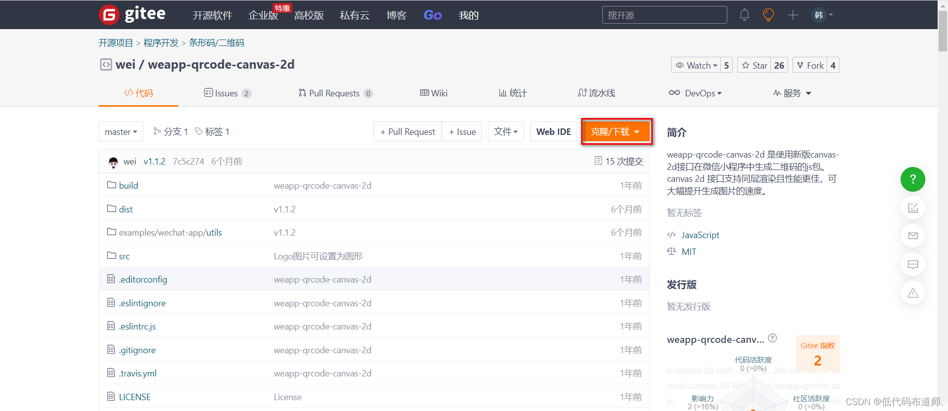
Task: Open the 文件 dropdown menu
Action: point(506,131)
